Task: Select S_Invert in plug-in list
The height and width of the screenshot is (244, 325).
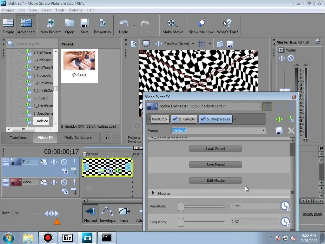Action: pos(40,98)
